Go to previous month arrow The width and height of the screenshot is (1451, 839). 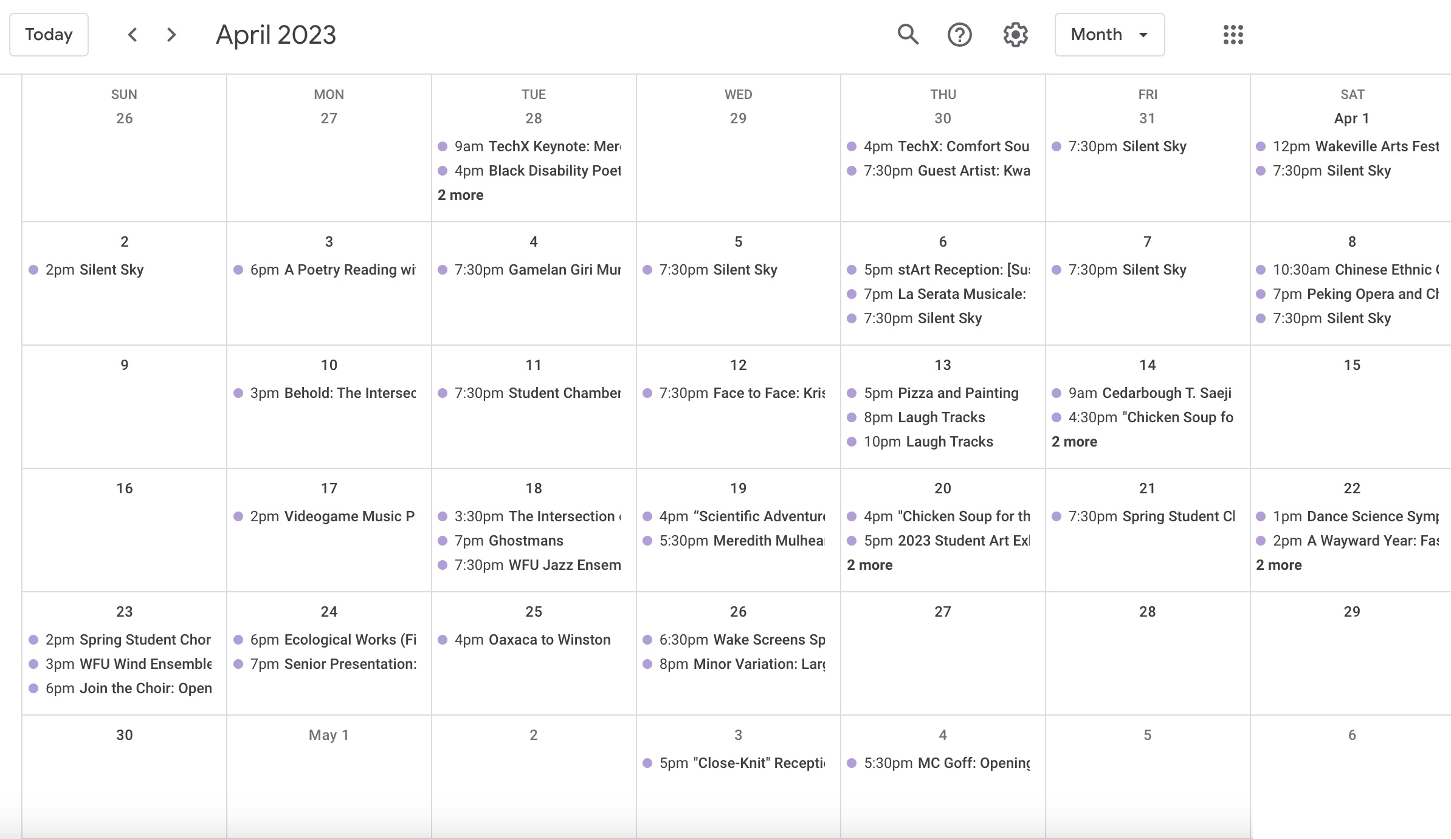click(133, 35)
